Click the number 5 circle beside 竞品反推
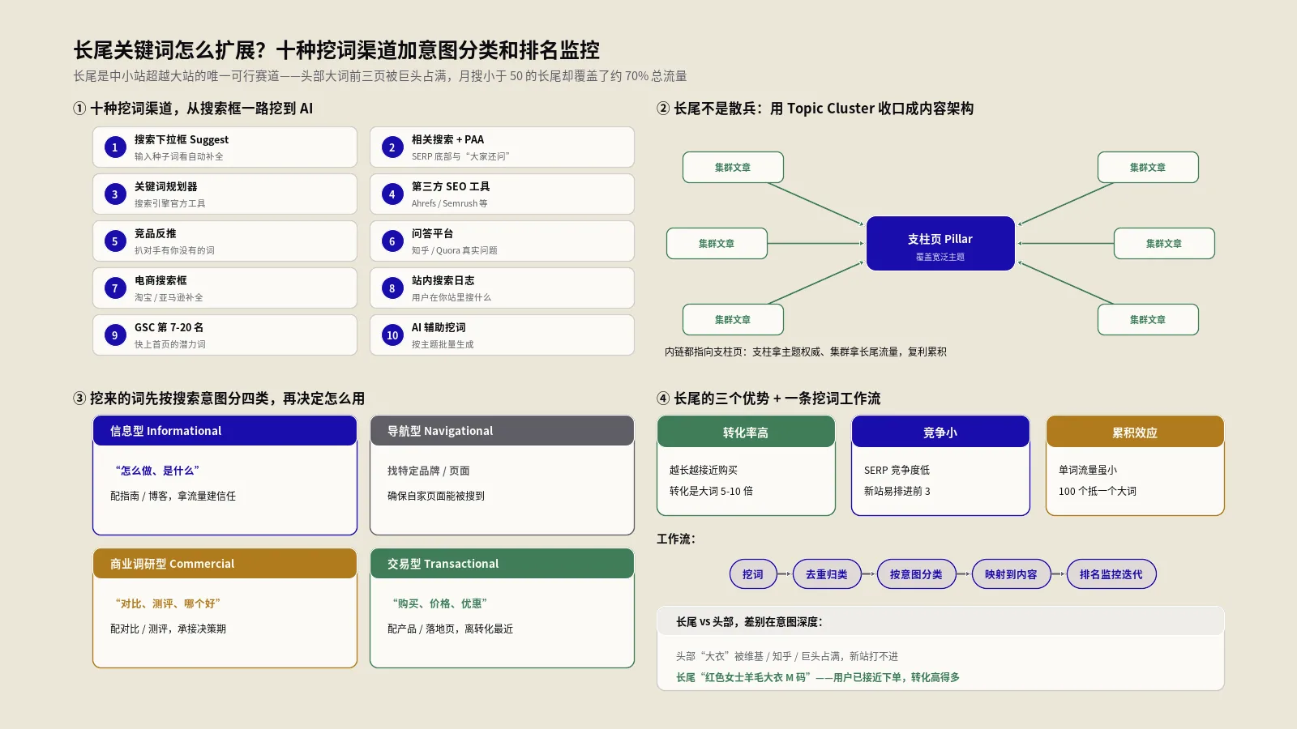Viewport: 1297px width, 729px height. click(x=115, y=241)
